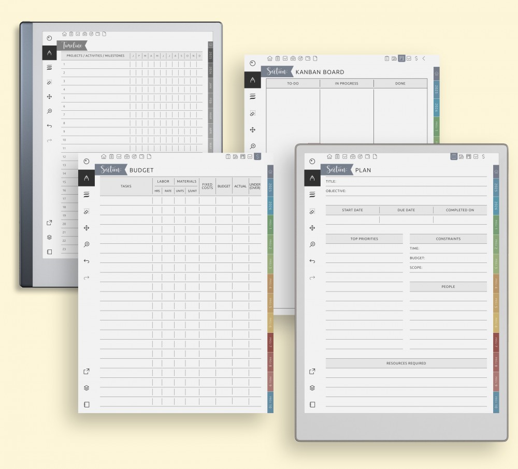
Task: Click the briefcase icon atop the Budget page
Action: (127, 156)
